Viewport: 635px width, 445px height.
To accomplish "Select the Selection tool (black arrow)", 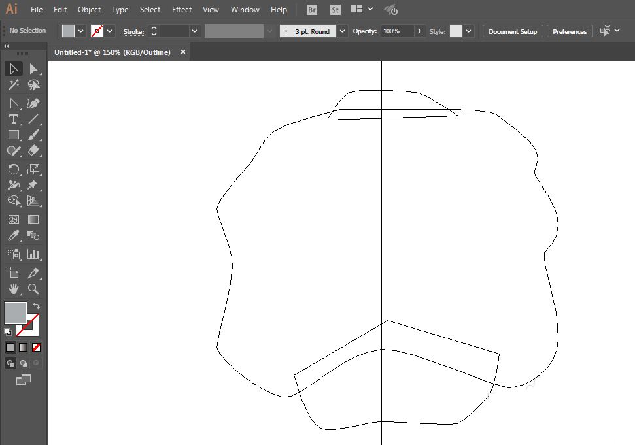I will coord(13,69).
